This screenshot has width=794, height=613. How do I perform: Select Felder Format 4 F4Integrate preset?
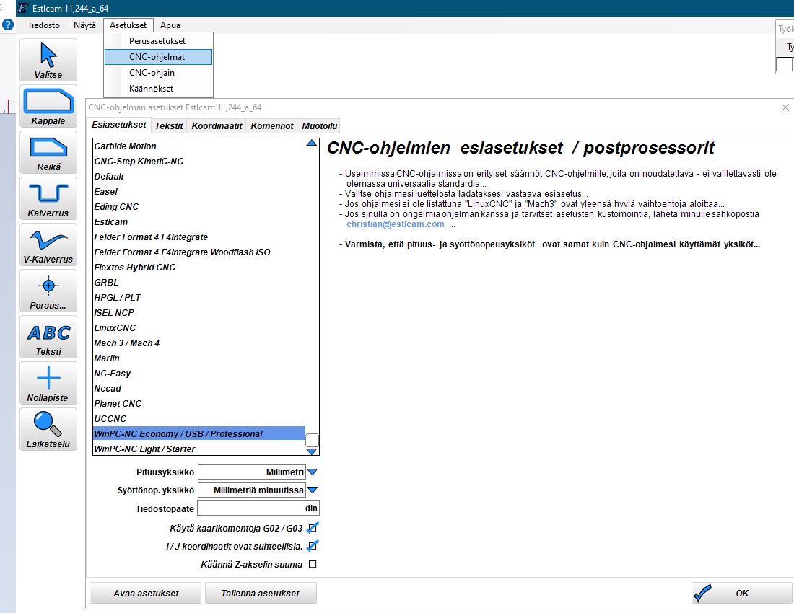(x=199, y=237)
